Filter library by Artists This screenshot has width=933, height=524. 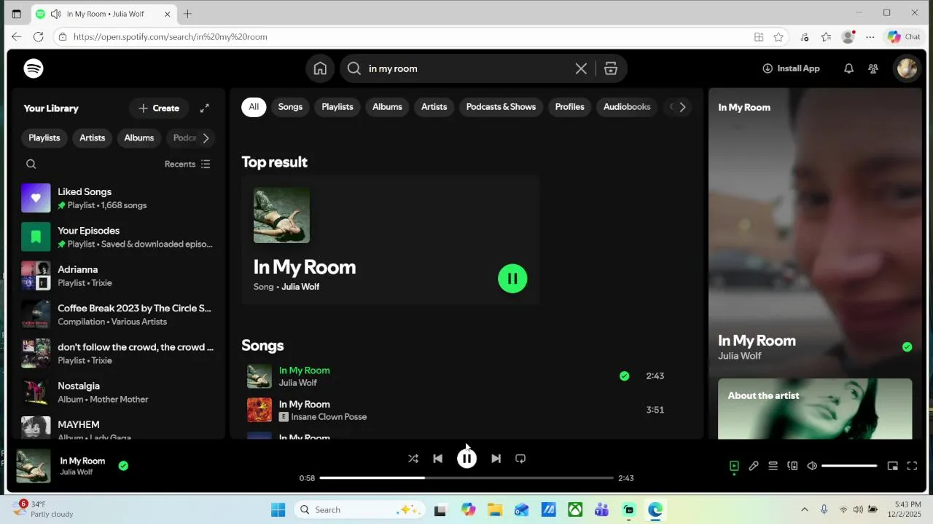93,138
